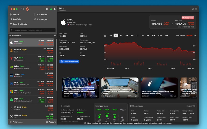Select XRPUSD watchlist row
Viewport: 207px width, 129px height.
(x=32, y=116)
